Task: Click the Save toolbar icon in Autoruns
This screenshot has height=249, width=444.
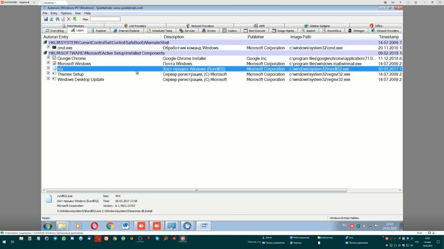Action: click(46, 19)
